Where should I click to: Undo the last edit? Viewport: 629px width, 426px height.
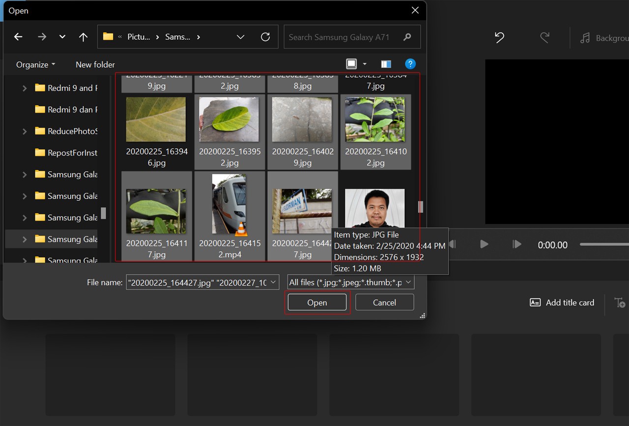pyautogui.click(x=499, y=38)
